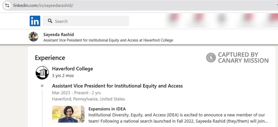Select the linkedin.com/in/sayeedarashid URL text

(x=43, y=5)
